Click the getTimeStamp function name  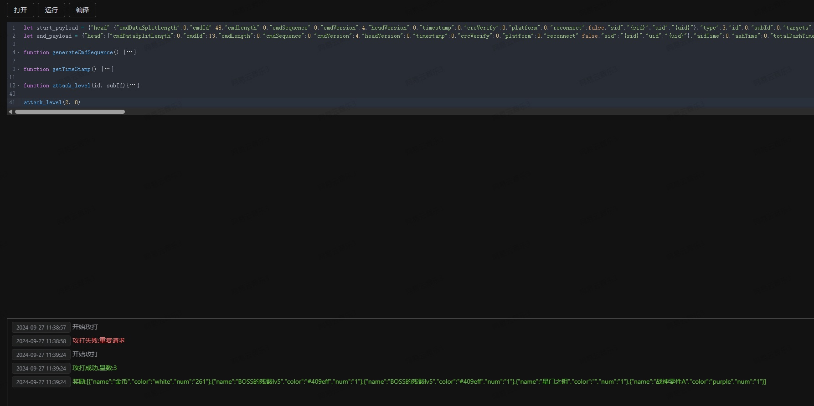72,69
